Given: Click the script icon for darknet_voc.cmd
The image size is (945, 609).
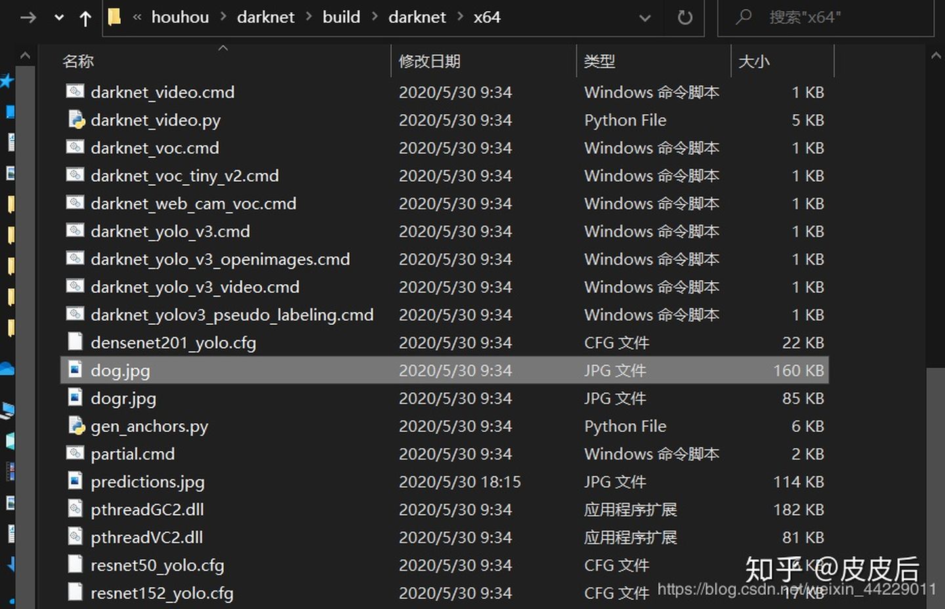Looking at the screenshot, I should pos(76,148).
